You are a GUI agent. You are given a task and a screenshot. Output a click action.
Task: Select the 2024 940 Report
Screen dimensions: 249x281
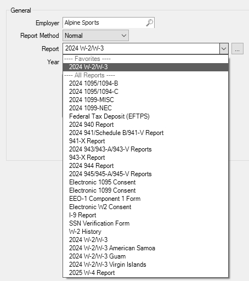[145, 125]
